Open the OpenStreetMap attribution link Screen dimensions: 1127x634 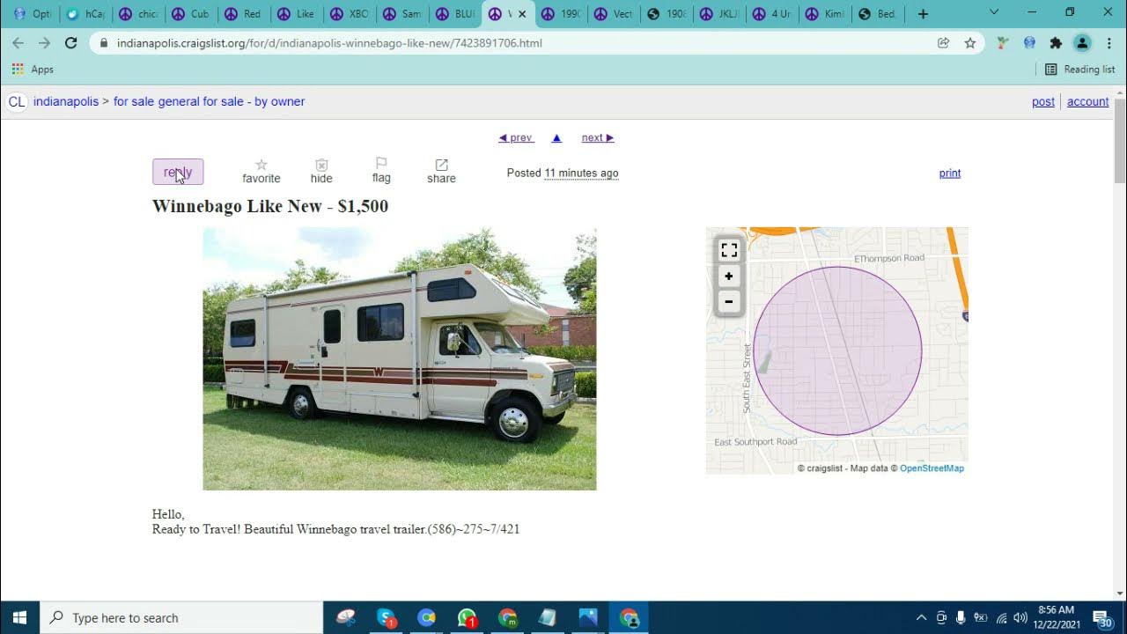tap(932, 468)
